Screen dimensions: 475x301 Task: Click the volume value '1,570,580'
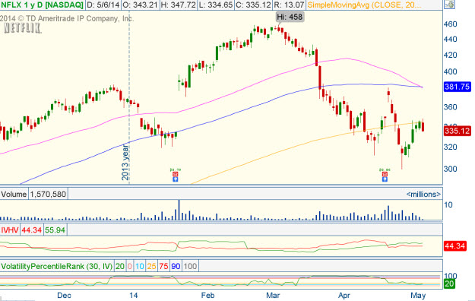point(48,194)
